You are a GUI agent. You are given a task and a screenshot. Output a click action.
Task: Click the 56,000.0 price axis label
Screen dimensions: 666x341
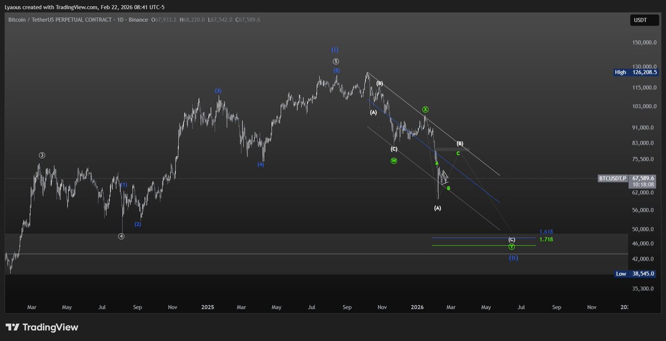point(644,211)
